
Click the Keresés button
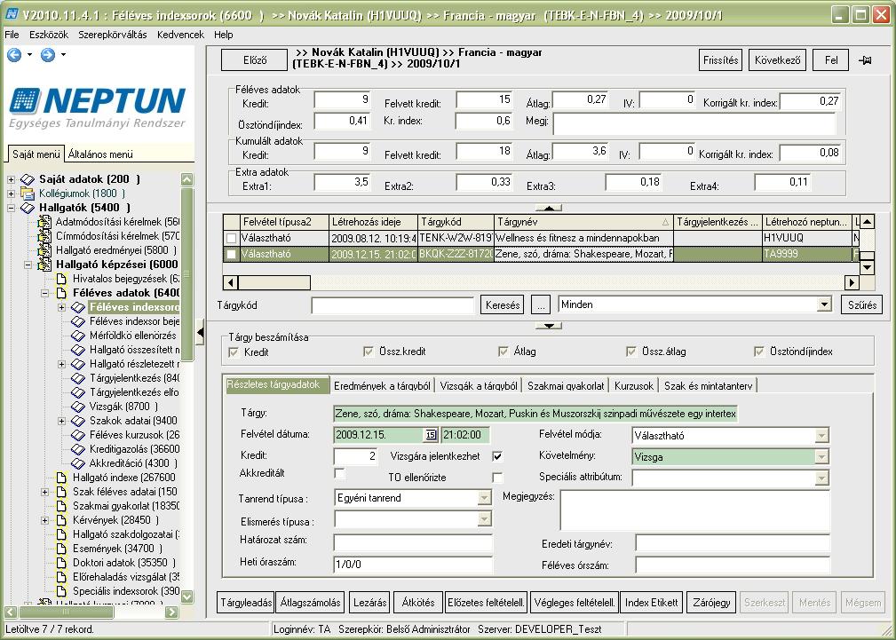(503, 305)
